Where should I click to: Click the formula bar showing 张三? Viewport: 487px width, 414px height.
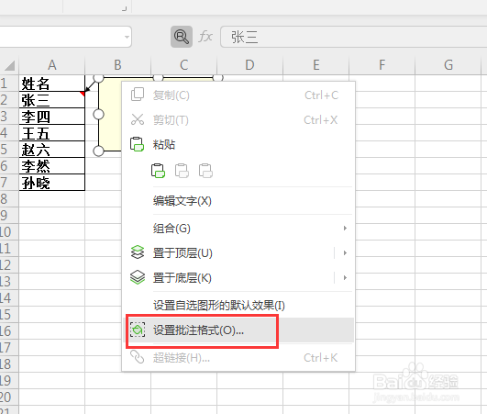click(353, 37)
